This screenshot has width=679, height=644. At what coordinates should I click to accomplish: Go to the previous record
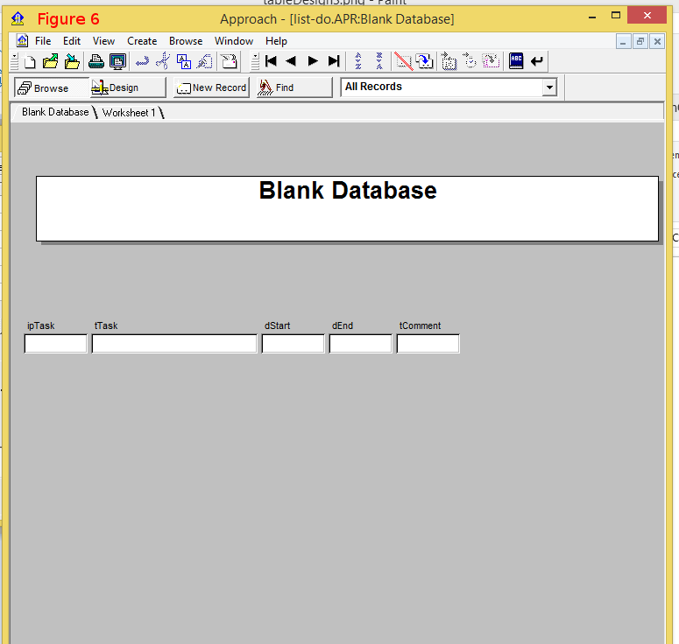click(x=292, y=61)
